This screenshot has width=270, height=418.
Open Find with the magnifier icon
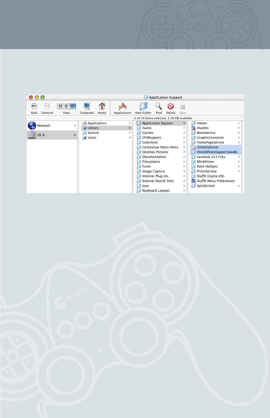coord(158,106)
